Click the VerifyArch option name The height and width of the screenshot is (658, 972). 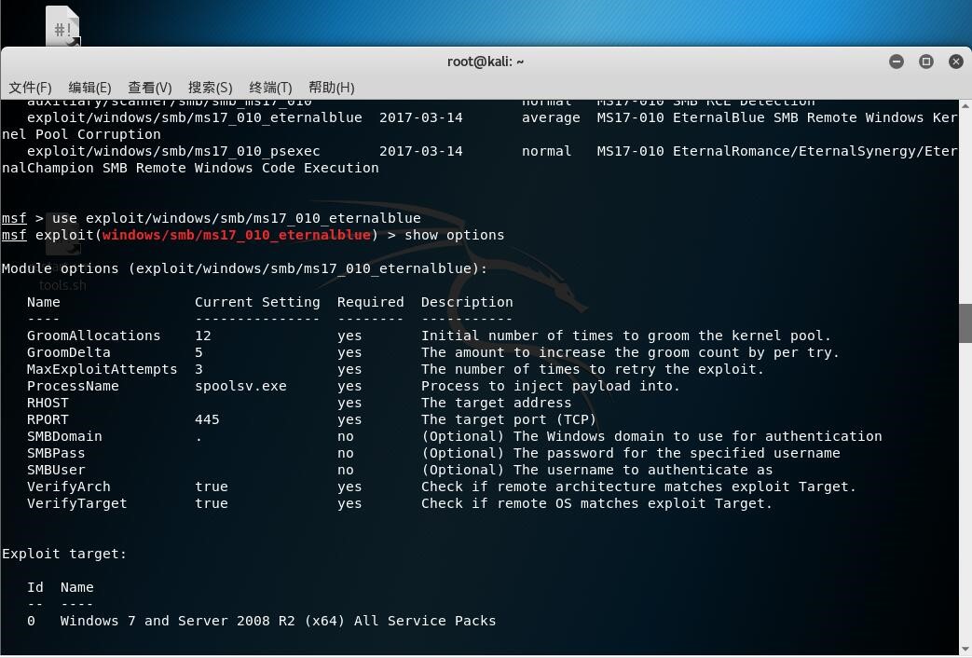[x=69, y=487]
